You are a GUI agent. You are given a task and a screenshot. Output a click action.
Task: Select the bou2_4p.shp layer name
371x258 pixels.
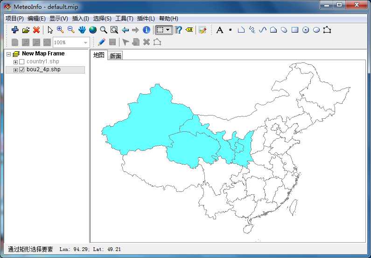(43, 69)
